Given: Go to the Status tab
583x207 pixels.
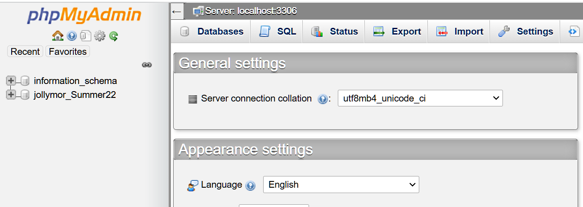Looking at the screenshot, I should click(x=335, y=31).
